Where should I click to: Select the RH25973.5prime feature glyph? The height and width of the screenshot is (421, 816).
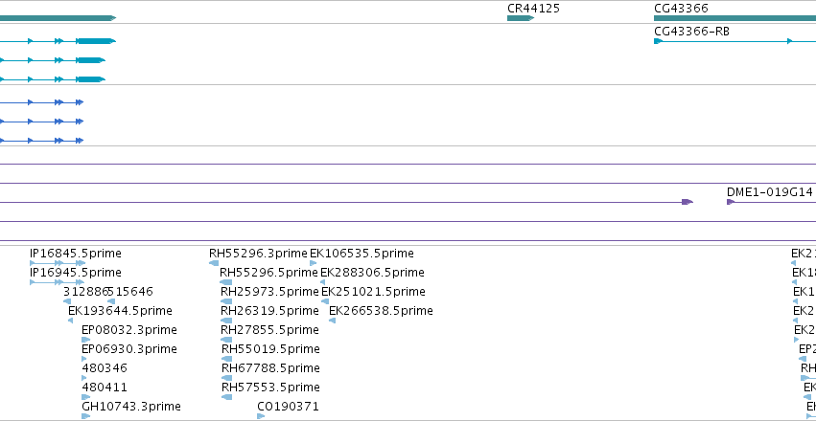[226, 301]
